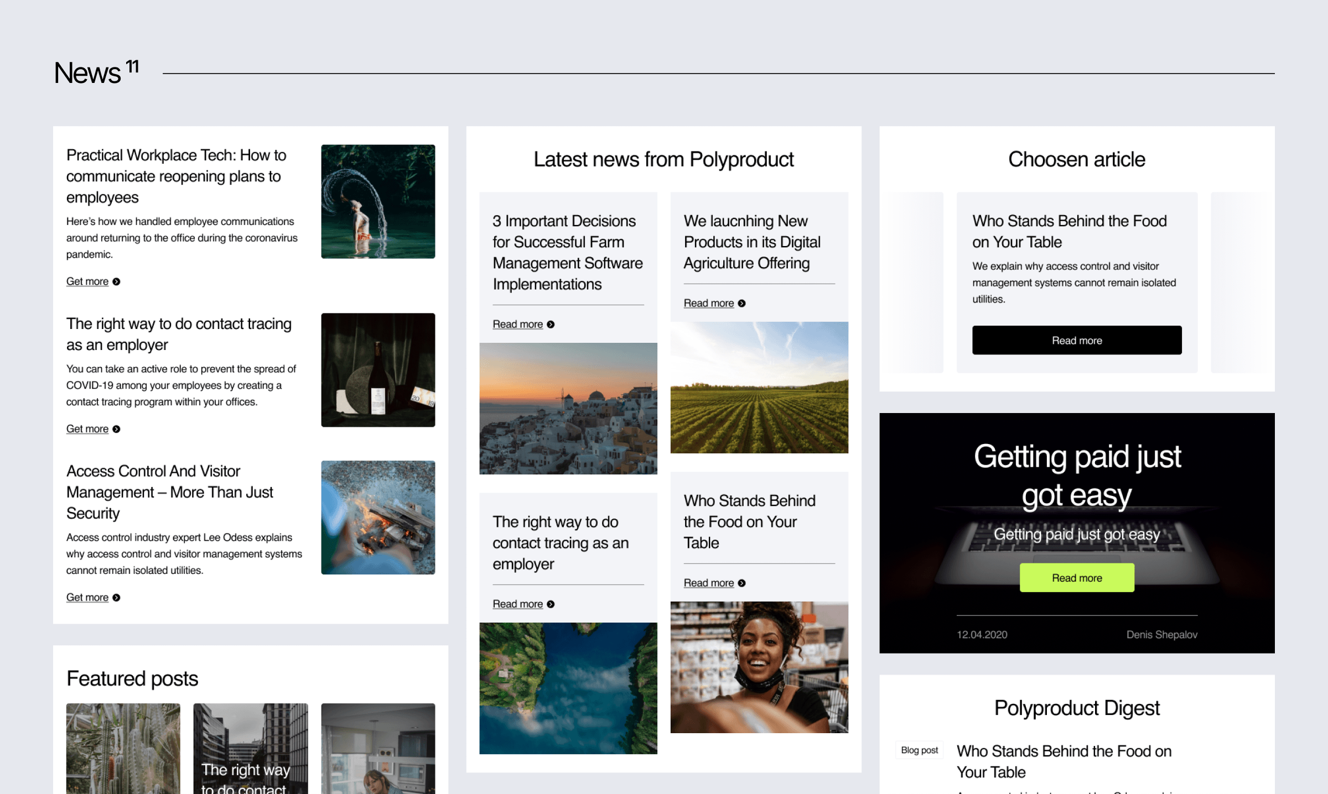This screenshot has width=1328, height=794.
Task: Click the vineyard field image
Action: point(759,387)
